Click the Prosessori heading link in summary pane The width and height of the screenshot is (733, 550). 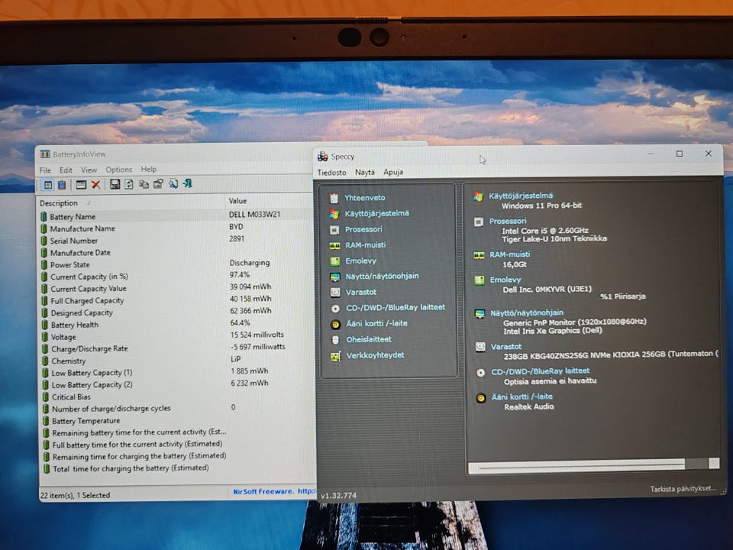[508, 221]
